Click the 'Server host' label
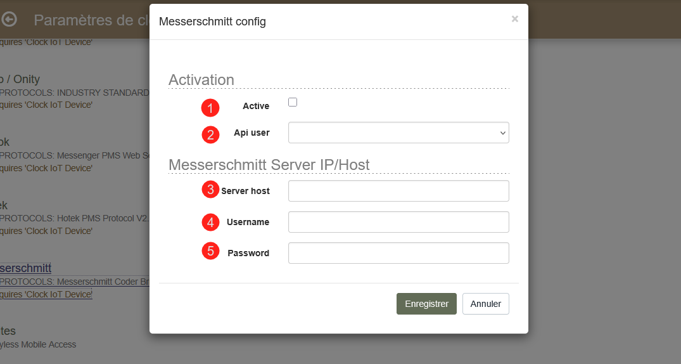Image resolution: width=681 pixels, height=364 pixels. coord(245,191)
